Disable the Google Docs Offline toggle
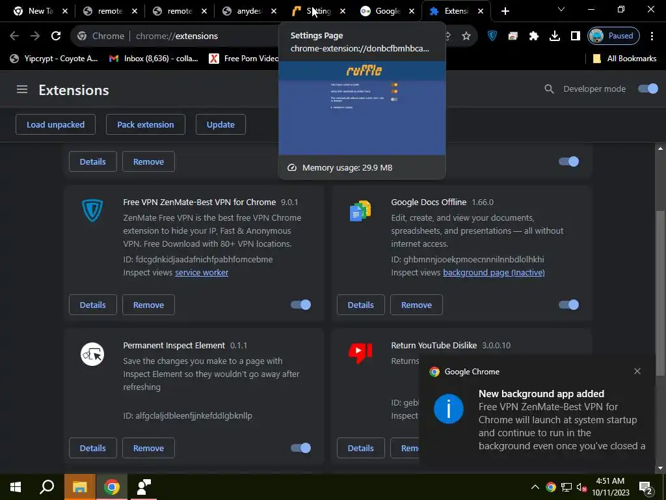666x500 pixels. [568, 305]
